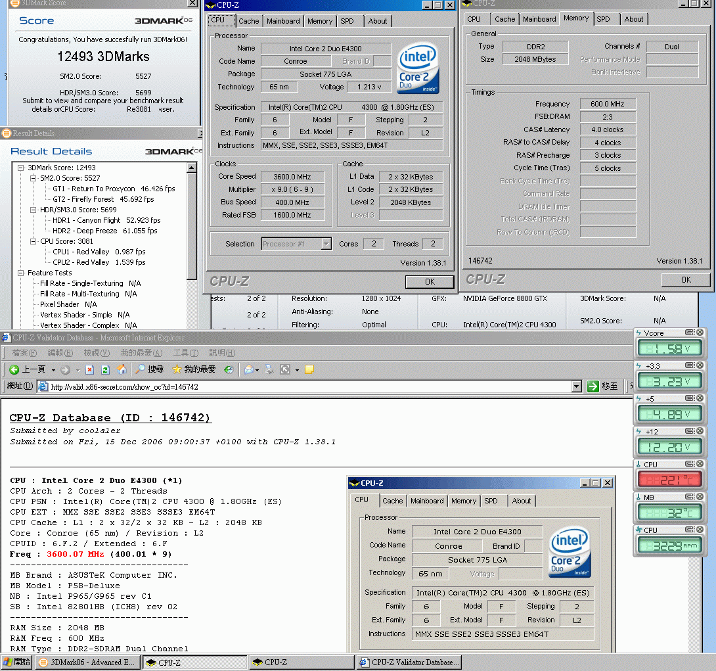This screenshot has width=716, height=671.
Task: Click Result Details scrollbar up arrow
Action: [x=192, y=168]
